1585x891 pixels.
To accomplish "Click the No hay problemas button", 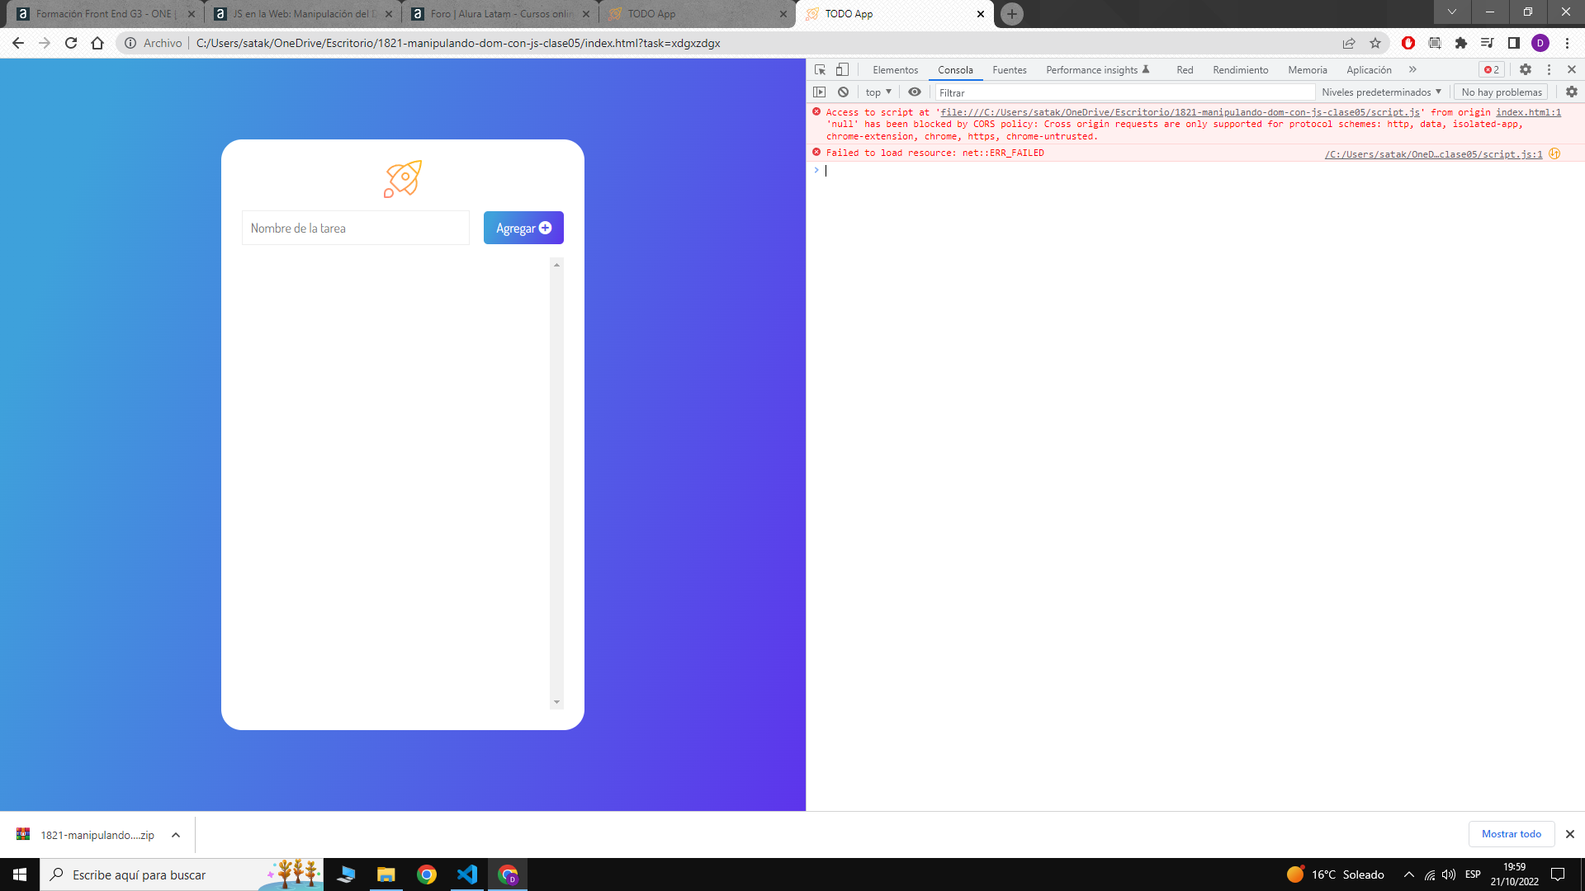I will point(1501,92).
